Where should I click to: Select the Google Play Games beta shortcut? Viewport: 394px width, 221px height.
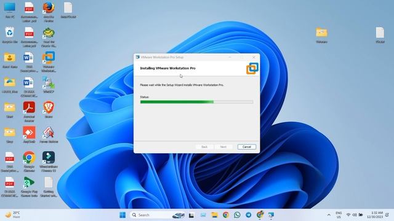click(29, 187)
